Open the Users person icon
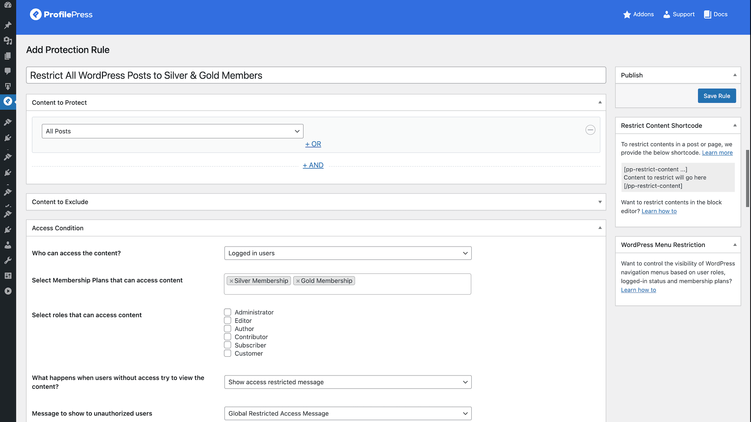This screenshot has width=751, height=422. coord(8,245)
